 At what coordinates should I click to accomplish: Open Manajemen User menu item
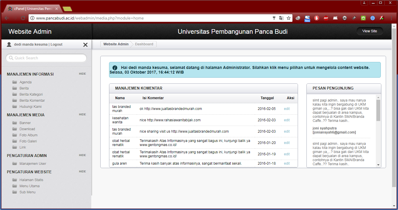point(33,164)
